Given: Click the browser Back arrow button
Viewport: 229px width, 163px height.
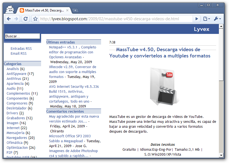Looking at the screenshot, I should pos(9,19).
